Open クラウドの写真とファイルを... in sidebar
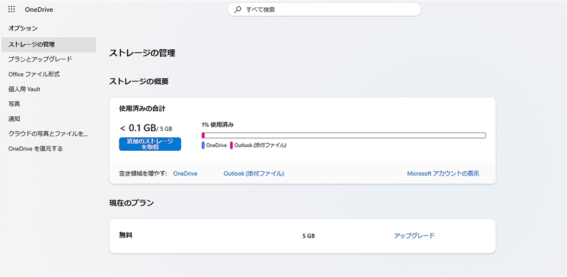The height and width of the screenshot is (277, 567). (48, 134)
